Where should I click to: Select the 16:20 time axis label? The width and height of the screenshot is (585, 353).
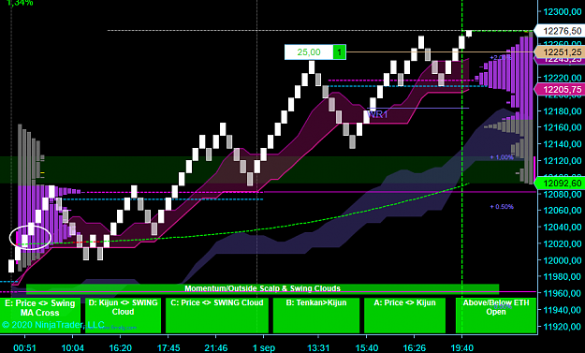pos(120,348)
